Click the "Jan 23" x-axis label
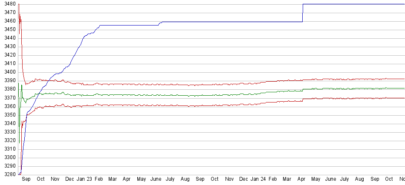 pyautogui.click(x=84, y=179)
